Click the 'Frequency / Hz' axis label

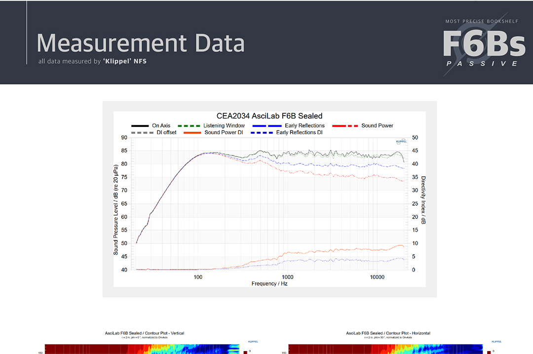coord(269,283)
